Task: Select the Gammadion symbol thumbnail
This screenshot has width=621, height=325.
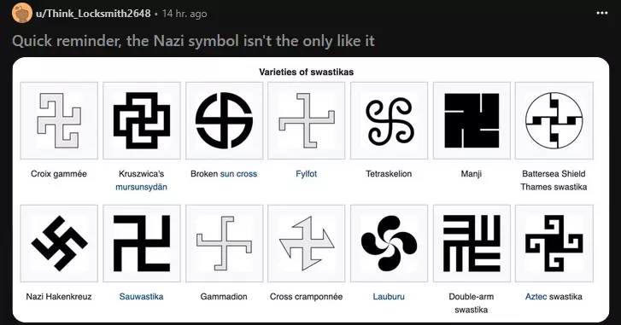Action: point(224,244)
